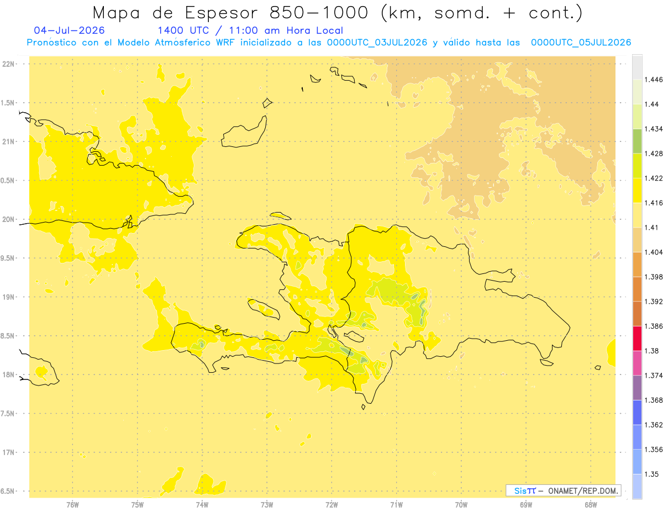Image resolution: width=663 pixels, height=512 pixels.
Task: Select the legend value '1.422'
Action: (654, 178)
